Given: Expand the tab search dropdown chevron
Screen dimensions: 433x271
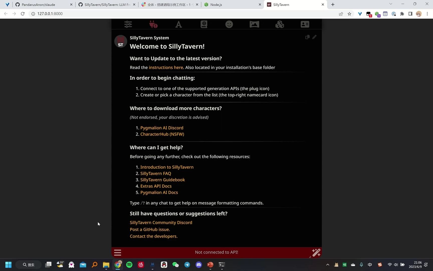Looking at the screenshot, I should pos(391,4).
